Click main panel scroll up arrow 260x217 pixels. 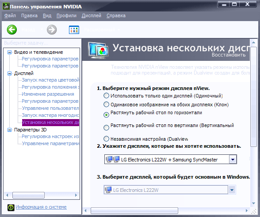253,43
